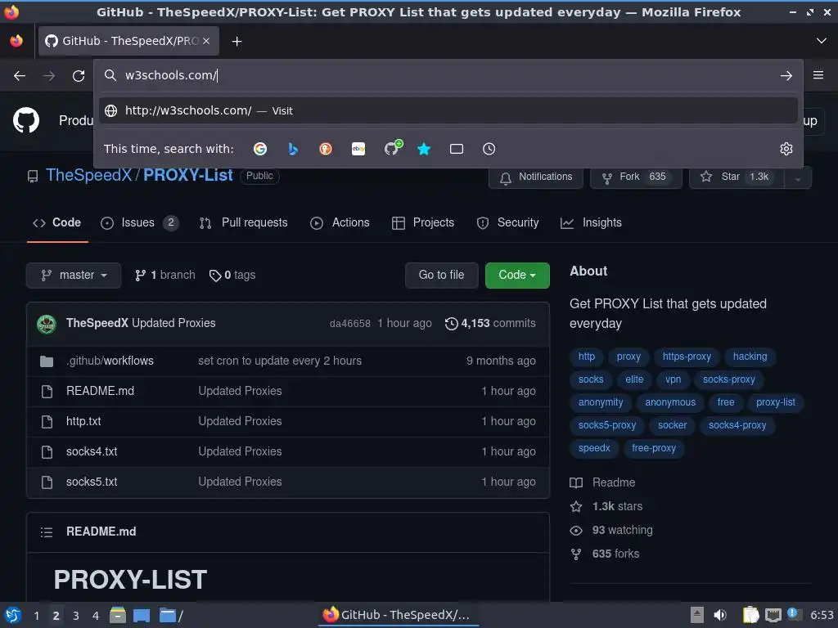The height and width of the screenshot is (628, 838).
Task: Open the Firefox hamburger menu
Action: coord(818,75)
